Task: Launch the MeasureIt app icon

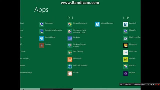Action: (x=125, y=45)
